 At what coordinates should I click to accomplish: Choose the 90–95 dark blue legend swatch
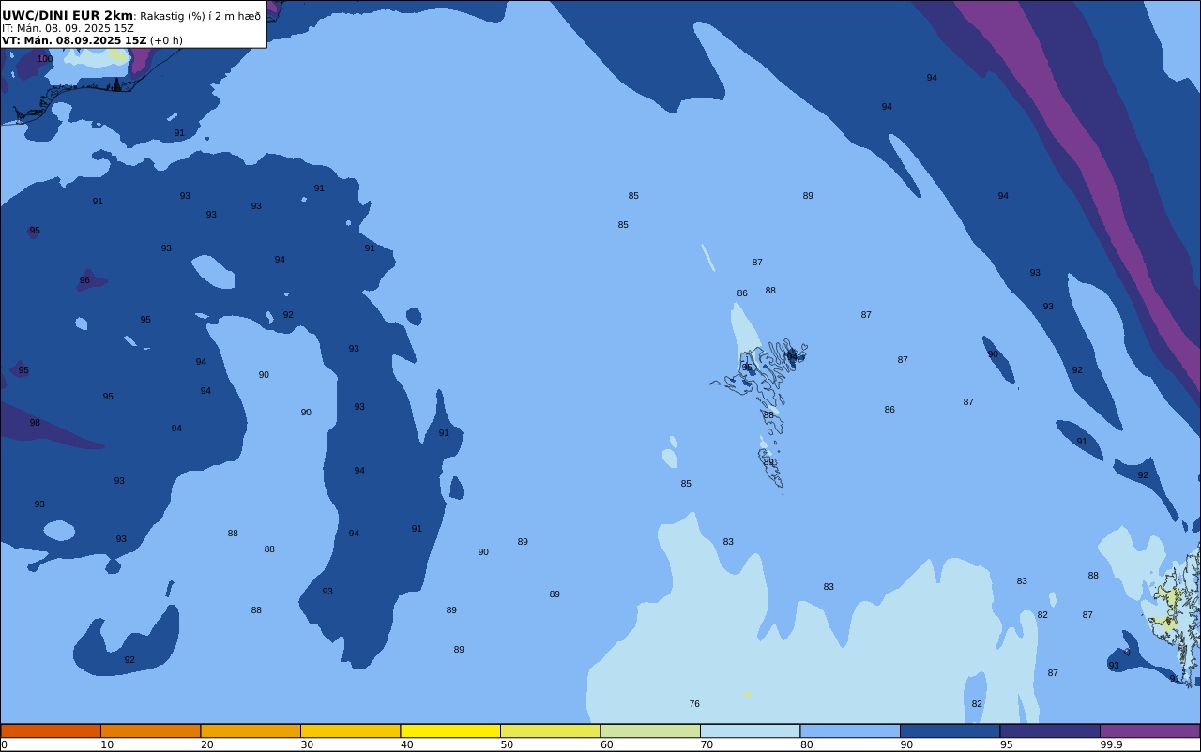click(950, 730)
